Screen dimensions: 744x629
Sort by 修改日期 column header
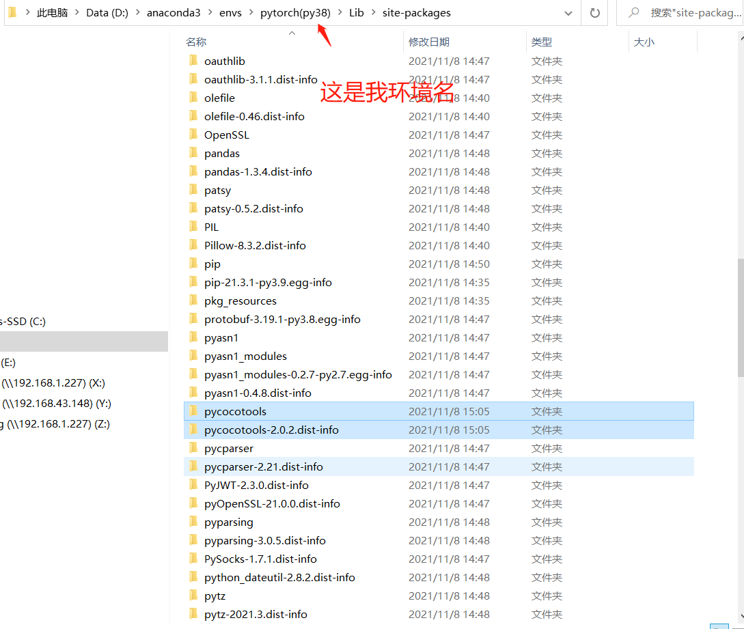429,42
